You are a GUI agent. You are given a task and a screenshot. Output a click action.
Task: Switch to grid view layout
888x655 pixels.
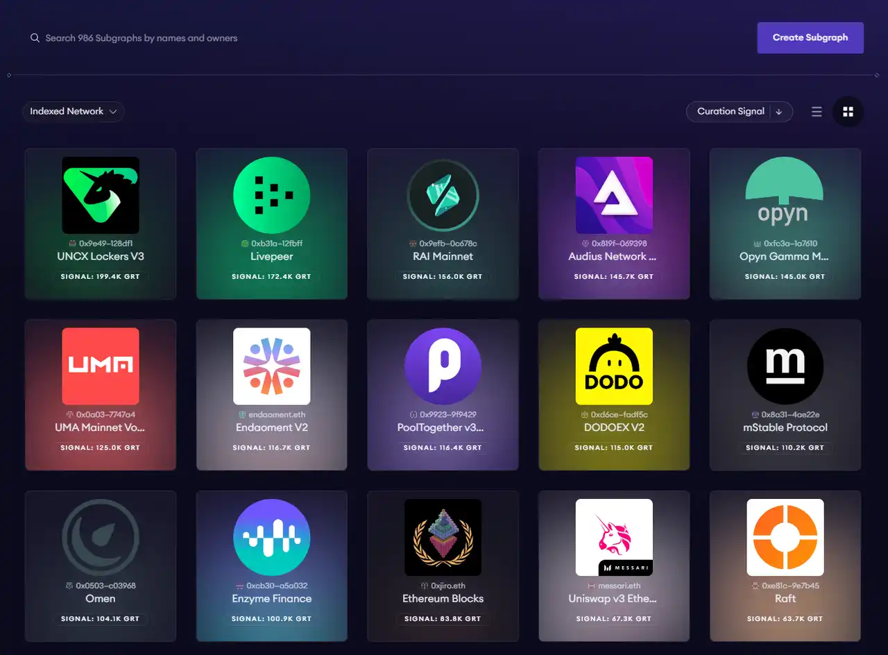point(848,112)
